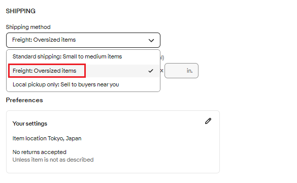
Task: Click the Shipping method field label
Action: point(28,27)
